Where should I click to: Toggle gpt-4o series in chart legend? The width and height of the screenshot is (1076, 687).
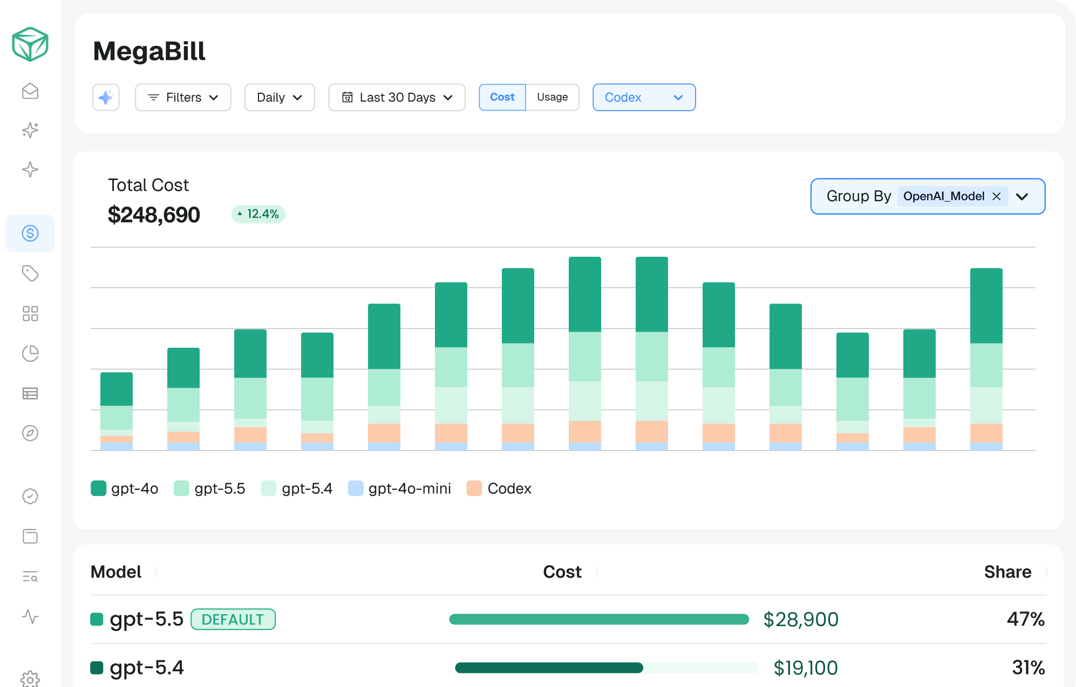tap(125, 489)
